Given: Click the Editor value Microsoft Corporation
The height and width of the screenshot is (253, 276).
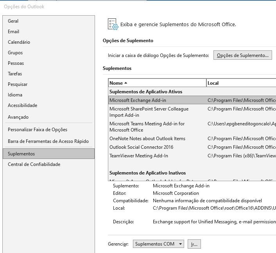Looking at the screenshot, I should point(176,193).
